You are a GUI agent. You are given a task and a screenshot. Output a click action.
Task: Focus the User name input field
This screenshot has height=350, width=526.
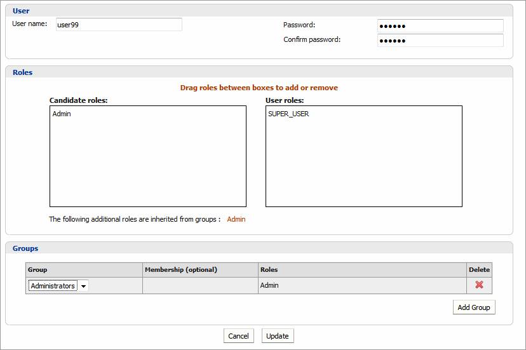(118, 25)
